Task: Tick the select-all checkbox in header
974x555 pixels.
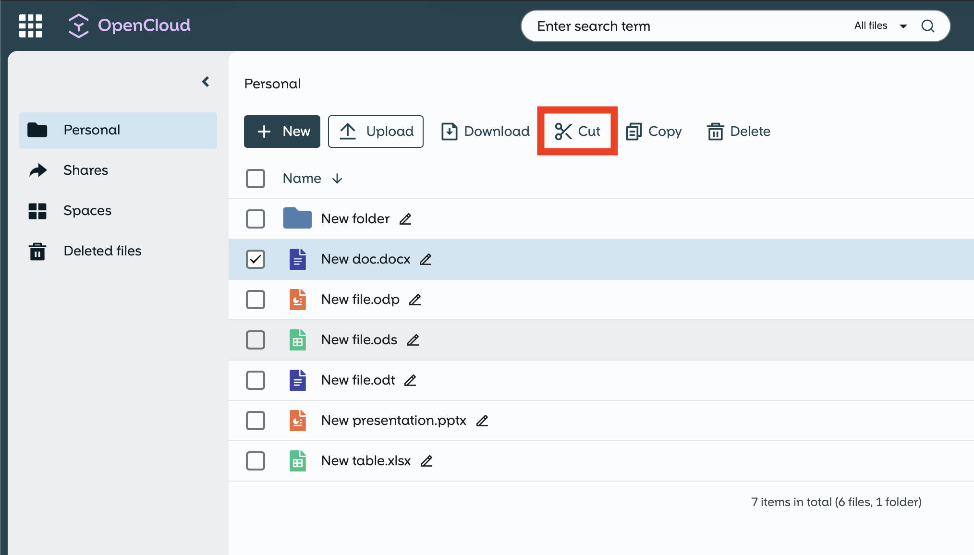Action: 256,179
